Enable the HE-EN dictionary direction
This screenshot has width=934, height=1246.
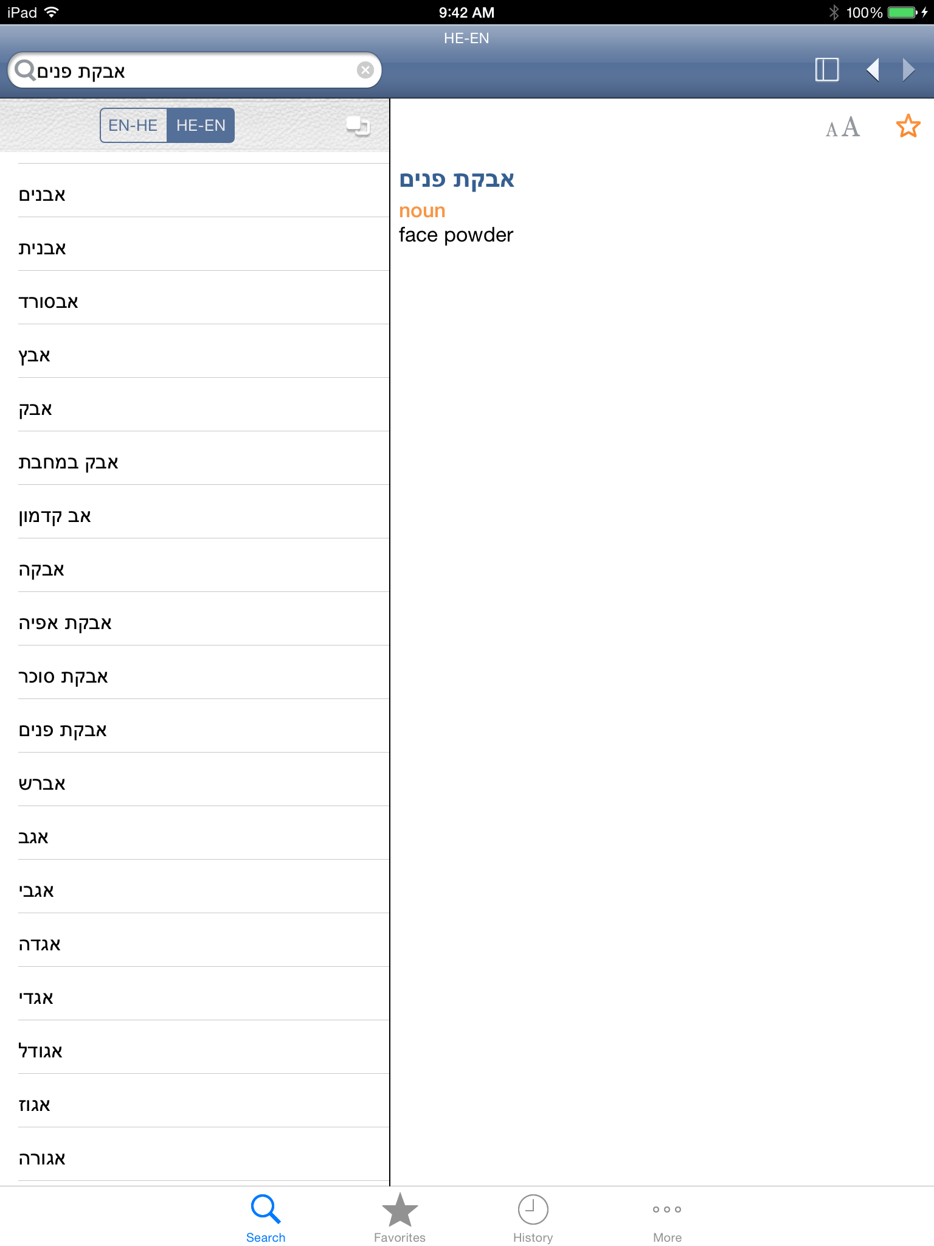201,125
